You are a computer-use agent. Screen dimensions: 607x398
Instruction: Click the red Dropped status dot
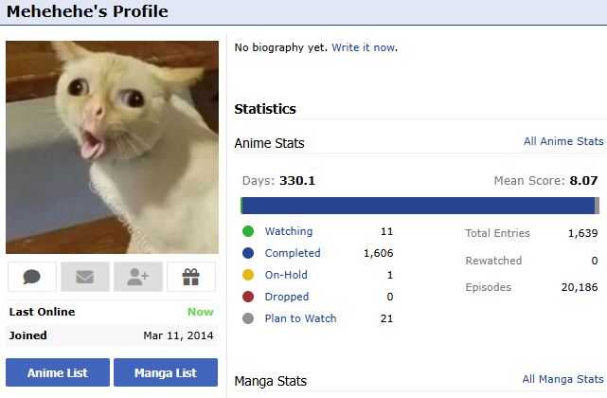pyautogui.click(x=248, y=297)
